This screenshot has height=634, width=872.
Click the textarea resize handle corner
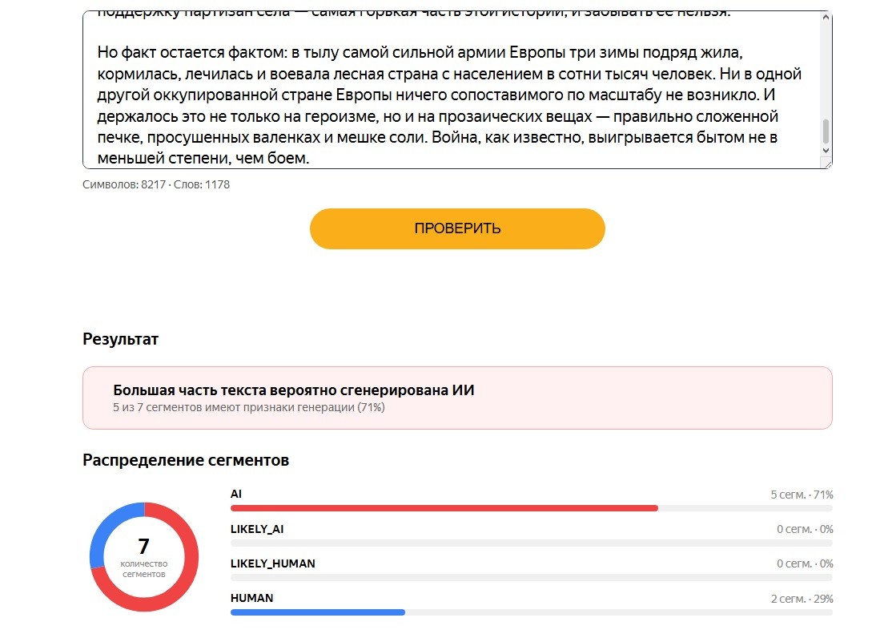click(x=828, y=164)
